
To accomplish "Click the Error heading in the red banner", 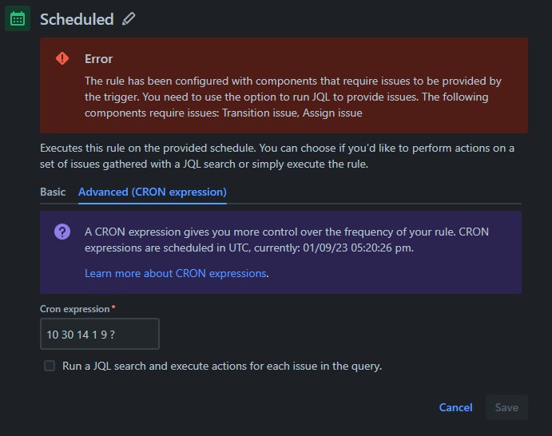I will pyautogui.click(x=98, y=59).
